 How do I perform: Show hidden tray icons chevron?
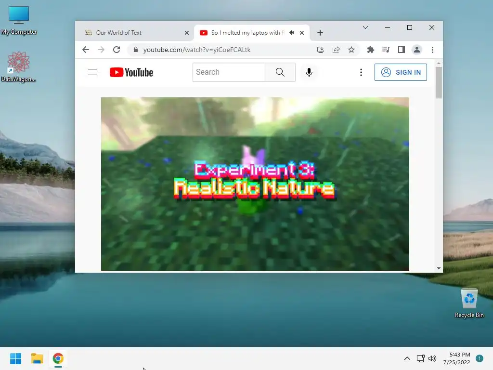click(x=407, y=358)
